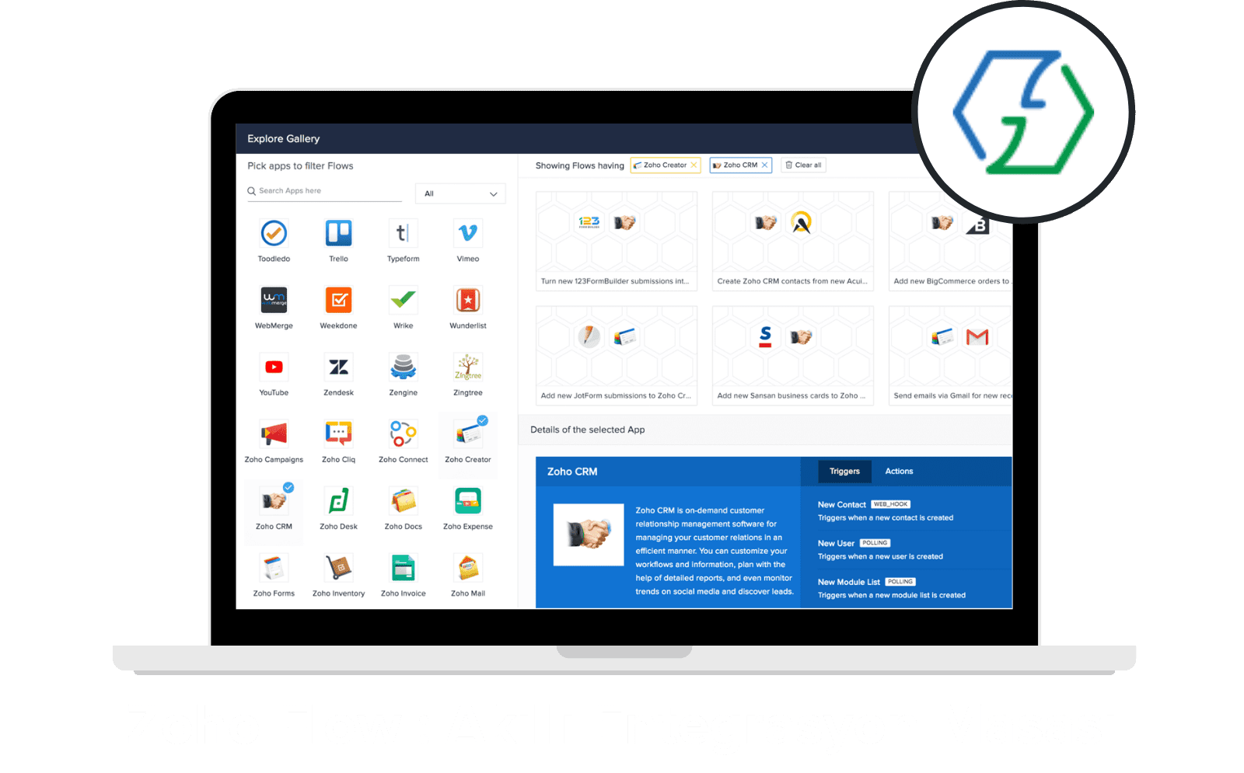This screenshot has width=1244, height=773.
Task: Open the 123FormBuilder submissions flow card
Action: tap(617, 241)
